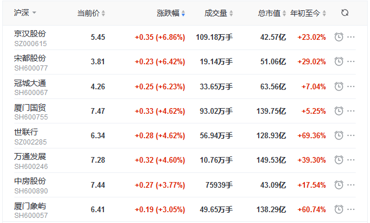Refresh the stock list
The image size is (370, 223).
[345, 13]
